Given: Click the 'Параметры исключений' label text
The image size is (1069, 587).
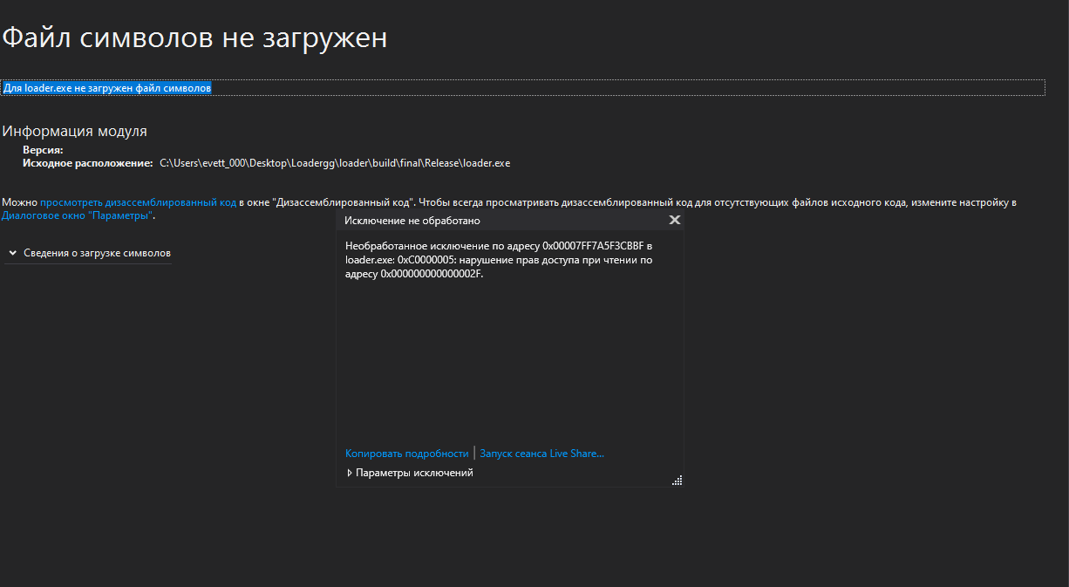Looking at the screenshot, I should [414, 473].
